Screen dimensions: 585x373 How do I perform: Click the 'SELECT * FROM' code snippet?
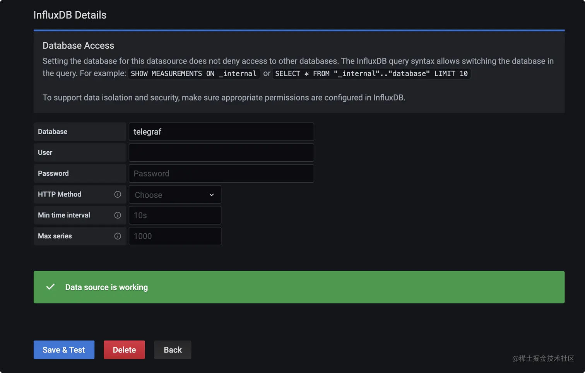[x=371, y=74]
